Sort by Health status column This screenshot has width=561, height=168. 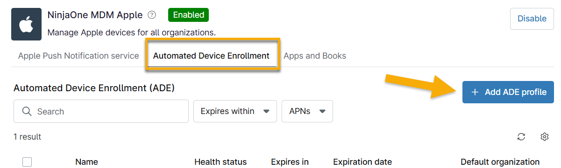tap(220, 162)
